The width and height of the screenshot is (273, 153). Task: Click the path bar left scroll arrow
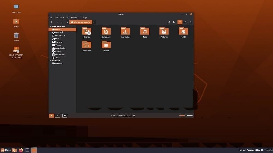[67, 22]
